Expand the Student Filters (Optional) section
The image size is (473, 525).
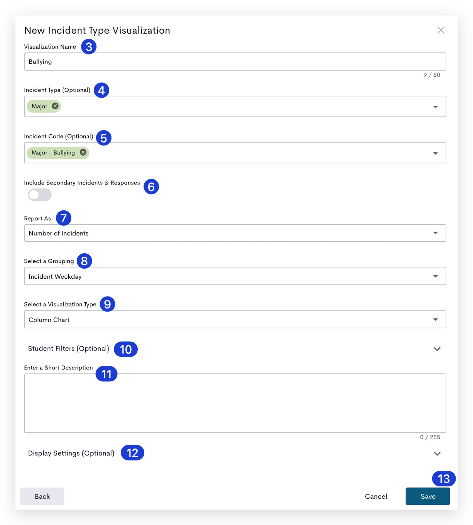235,349
